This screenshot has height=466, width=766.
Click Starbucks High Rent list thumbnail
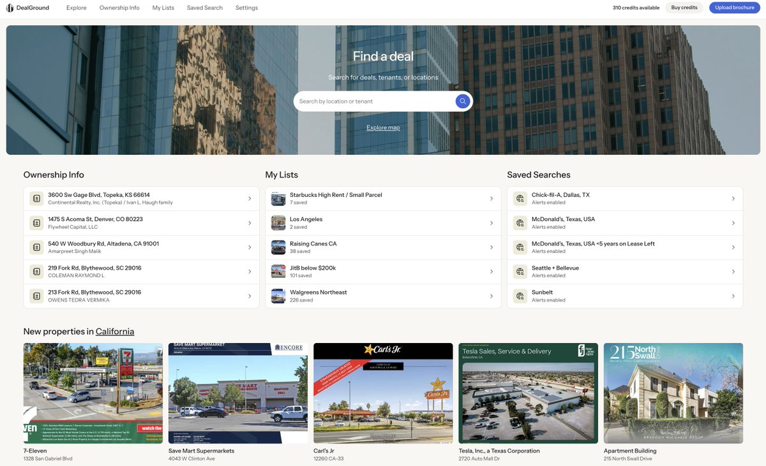pos(278,199)
